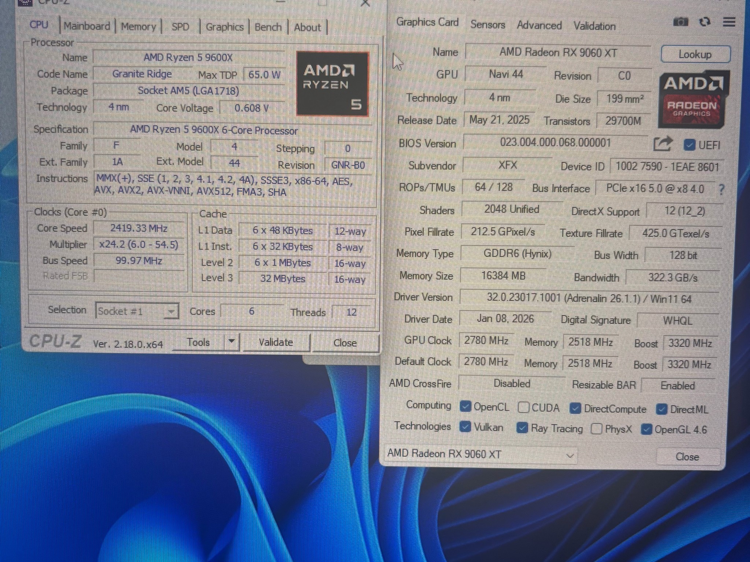This screenshot has height=562, width=750.
Task: Switch to the CPU tab in CPU-Z
Action: pyautogui.click(x=39, y=25)
